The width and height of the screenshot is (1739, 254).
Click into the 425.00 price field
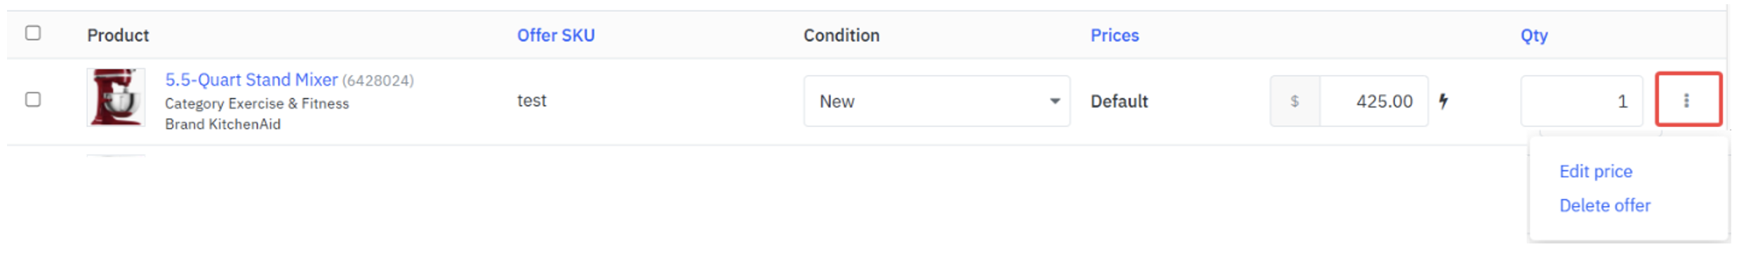[1373, 101]
